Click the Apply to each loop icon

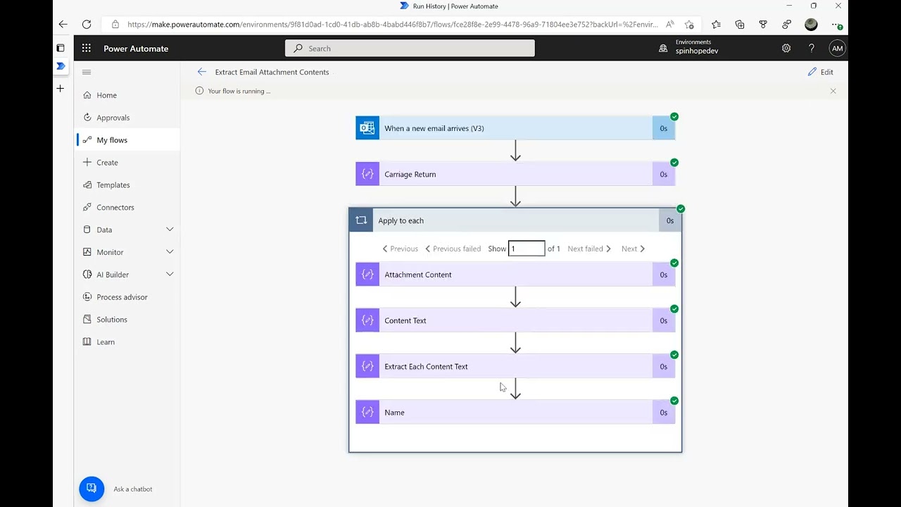361,220
